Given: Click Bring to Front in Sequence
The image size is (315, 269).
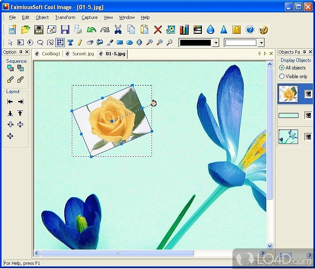Looking at the screenshot, I should pyautogui.click(x=10, y=68).
